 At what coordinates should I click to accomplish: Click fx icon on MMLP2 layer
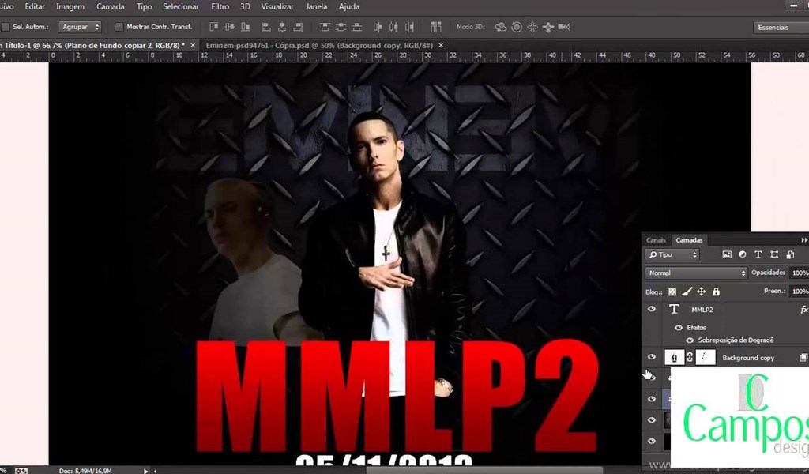click(803, 310)
